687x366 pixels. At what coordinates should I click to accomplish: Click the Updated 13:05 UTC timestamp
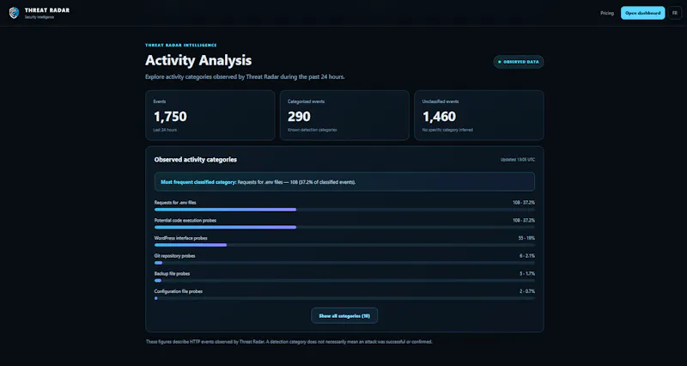point(518,160)
